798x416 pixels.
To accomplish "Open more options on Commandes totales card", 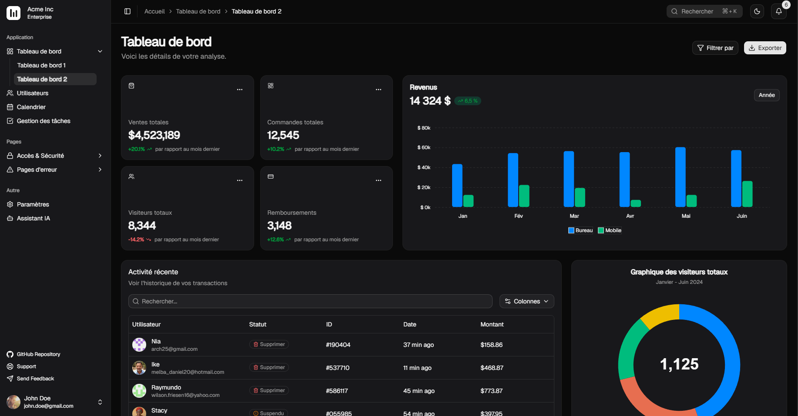I will coord(379,90).
